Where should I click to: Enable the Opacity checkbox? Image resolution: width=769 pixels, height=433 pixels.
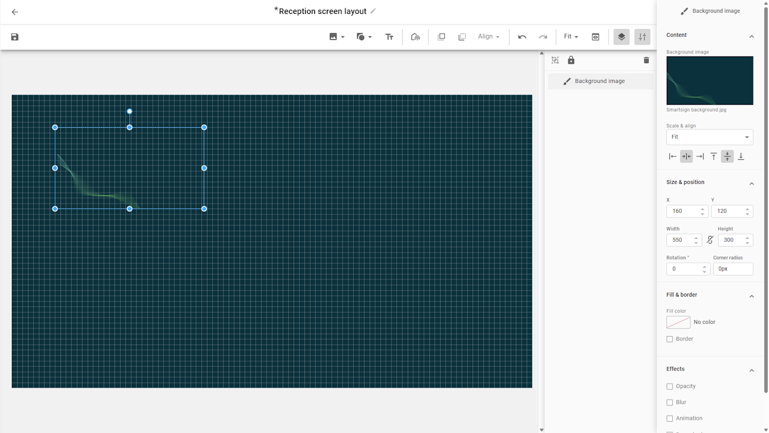point(670,387)
